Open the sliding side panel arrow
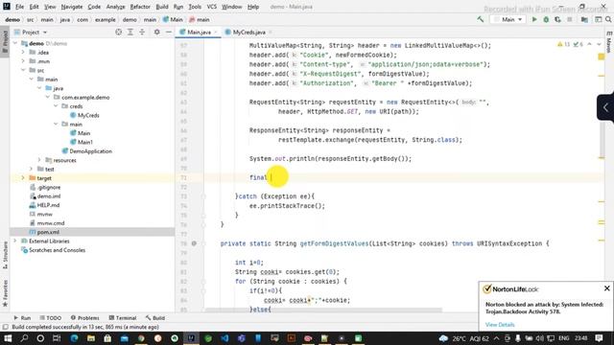 [605, 107]
